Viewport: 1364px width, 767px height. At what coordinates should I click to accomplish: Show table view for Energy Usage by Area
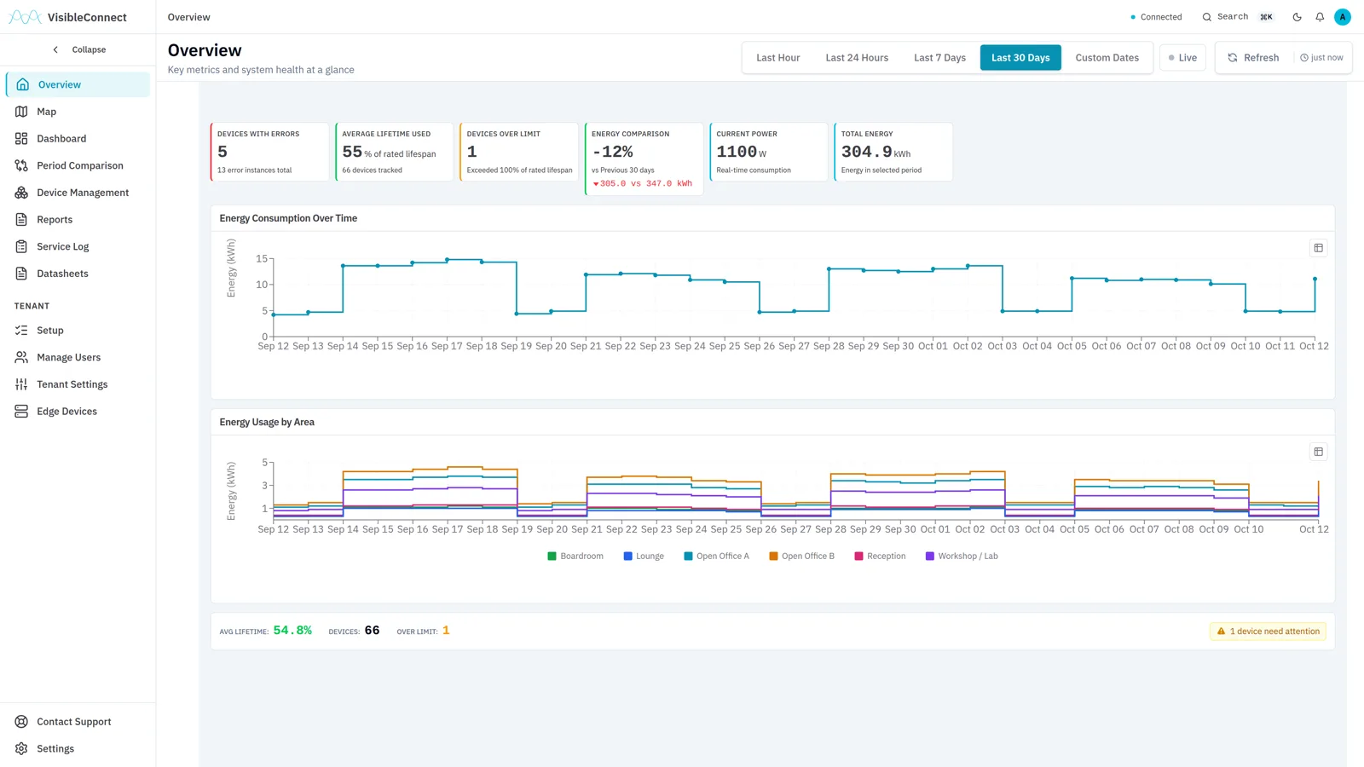1318,452
